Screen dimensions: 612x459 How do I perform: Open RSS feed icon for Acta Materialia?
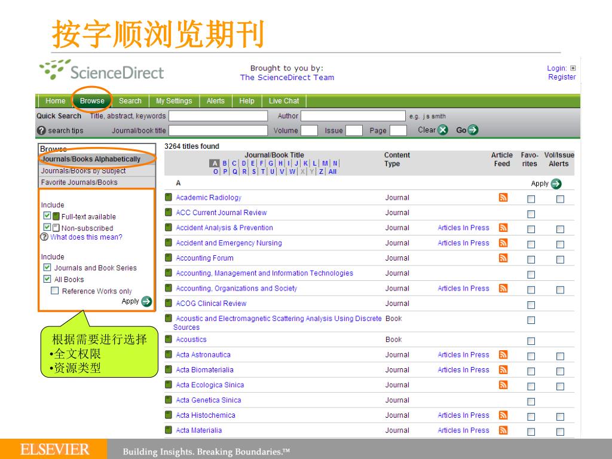tap(503, 430)
